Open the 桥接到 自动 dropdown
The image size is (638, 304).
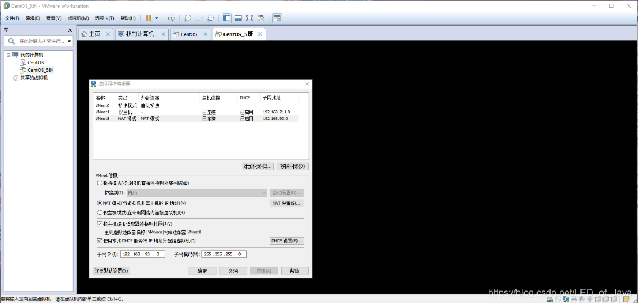[x=197, y=192]
